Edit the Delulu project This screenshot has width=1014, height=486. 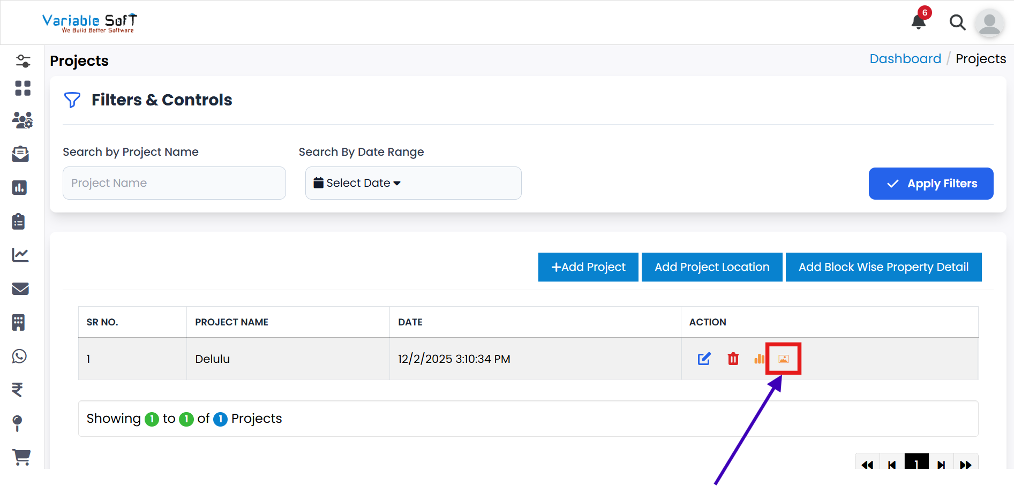coord(704,359)
